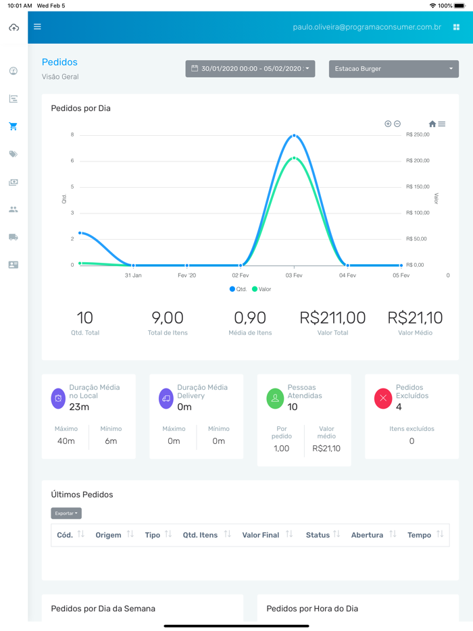Click the 03 Fev peak point on Qtd. line
Screen dimensions: 473x631
[x=294, y=136]
